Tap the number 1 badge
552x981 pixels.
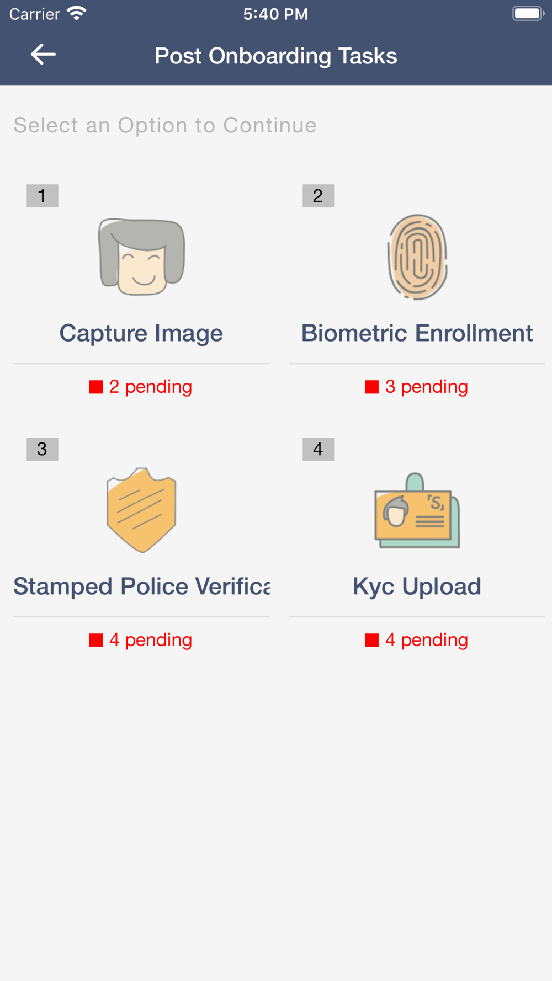click(43, 196)
